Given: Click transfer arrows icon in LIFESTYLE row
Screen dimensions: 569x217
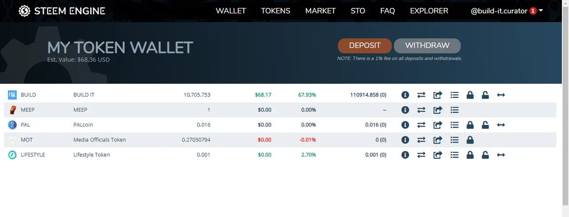Looking at the screenshot, I should [x=421, y=155].
